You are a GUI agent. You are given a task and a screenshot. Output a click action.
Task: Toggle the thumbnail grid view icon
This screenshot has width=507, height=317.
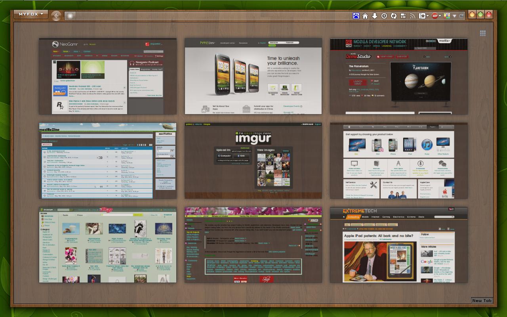coord(482,33)
